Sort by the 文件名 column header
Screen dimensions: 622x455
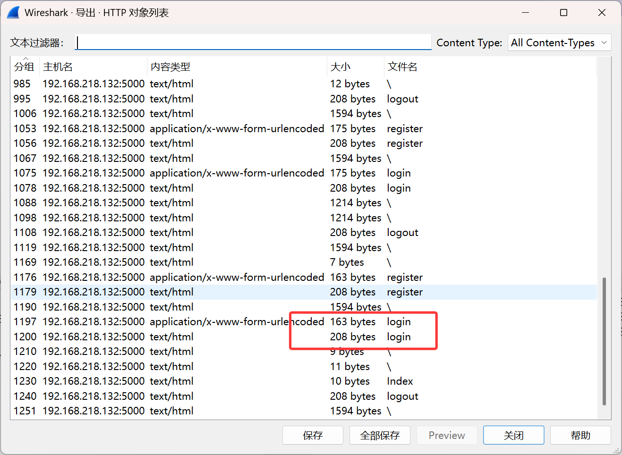490,67
